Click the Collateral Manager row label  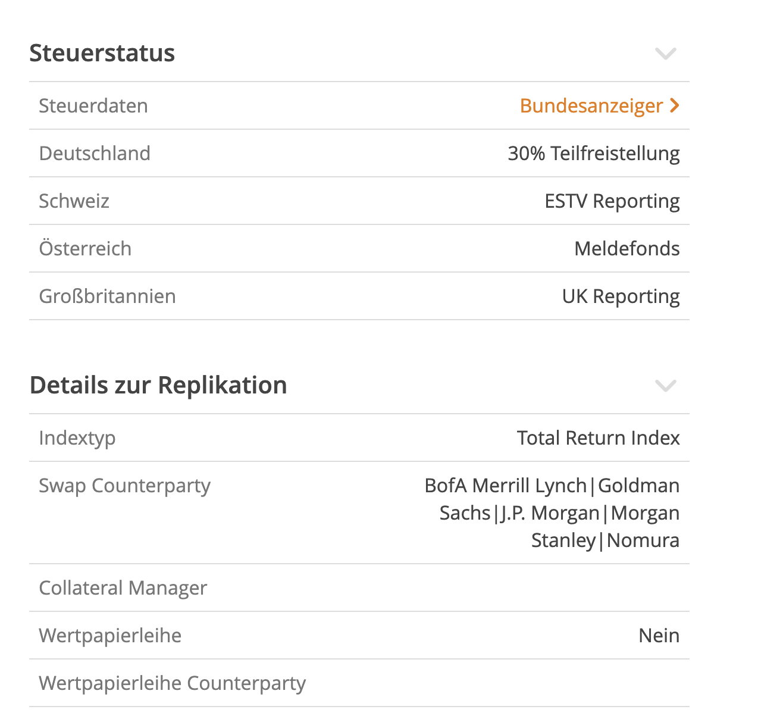click(x=123, y=588)
